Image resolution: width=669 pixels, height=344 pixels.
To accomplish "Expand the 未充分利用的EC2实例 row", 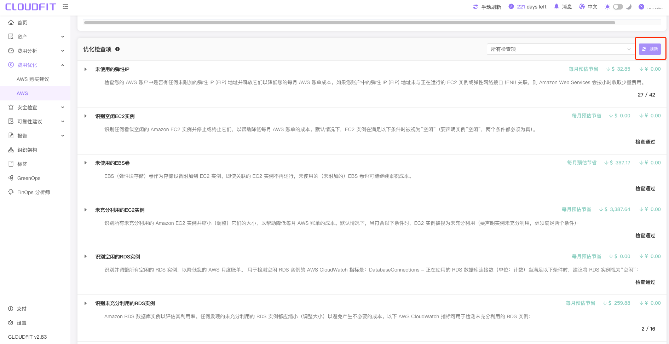I will pyautogui.click(x=86, y=210).
